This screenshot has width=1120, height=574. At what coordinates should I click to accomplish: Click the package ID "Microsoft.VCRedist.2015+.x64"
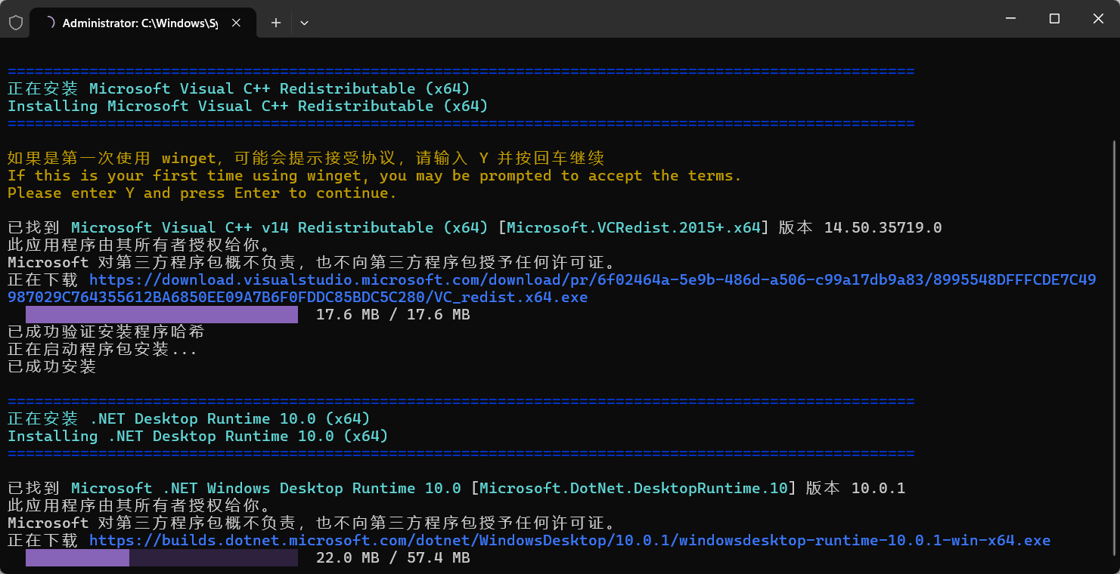634,228
